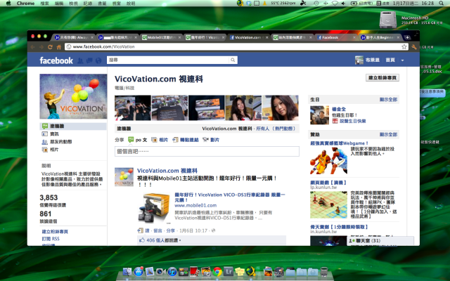Open Chrome's wrench settings menu
Screen dimensions: 450x281
(x=413, y=47)
